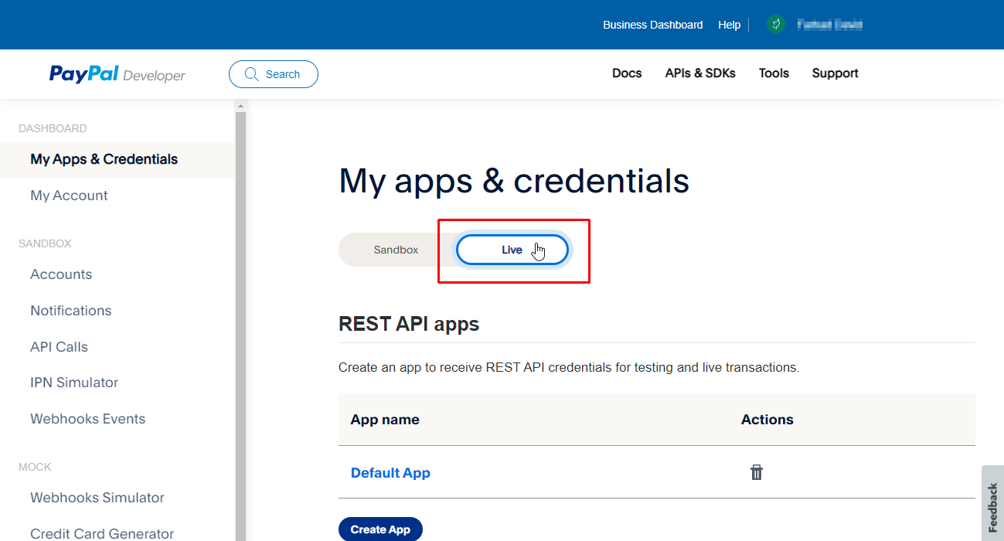
Task: Switch to the Sandbox environment toggle
Action: tap(396, 250)
